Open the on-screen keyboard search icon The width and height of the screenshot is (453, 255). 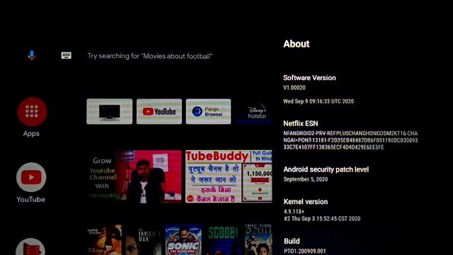tap(66, 55)
